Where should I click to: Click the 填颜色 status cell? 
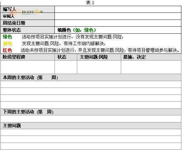[118, 30]
